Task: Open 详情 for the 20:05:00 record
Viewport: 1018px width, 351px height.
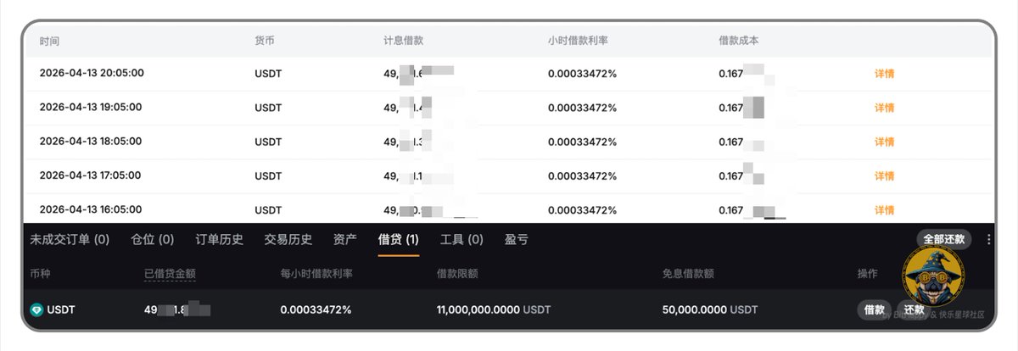Action: pyautogui.click(x=885, y=74)
